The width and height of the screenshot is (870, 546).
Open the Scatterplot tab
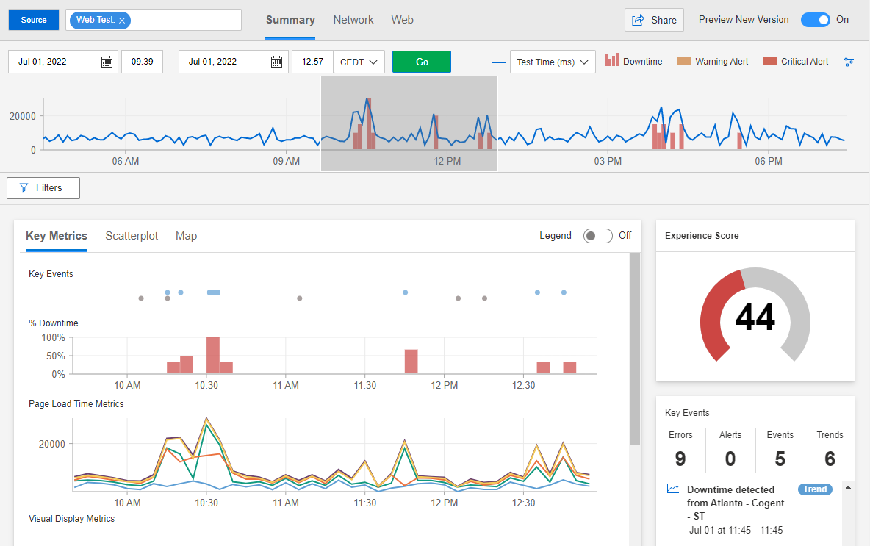coord(132,236)
